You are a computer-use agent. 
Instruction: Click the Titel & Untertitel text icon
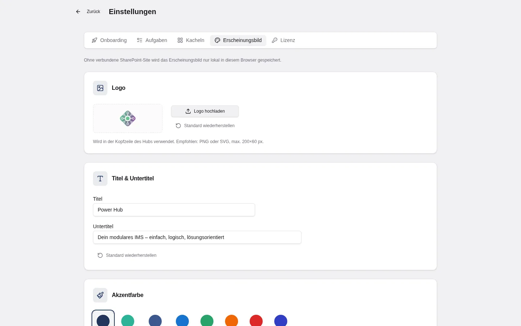(100, 179)
